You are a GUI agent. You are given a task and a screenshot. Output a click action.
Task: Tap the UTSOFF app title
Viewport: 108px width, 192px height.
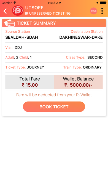pyautogui.click(x=34, y=8)
